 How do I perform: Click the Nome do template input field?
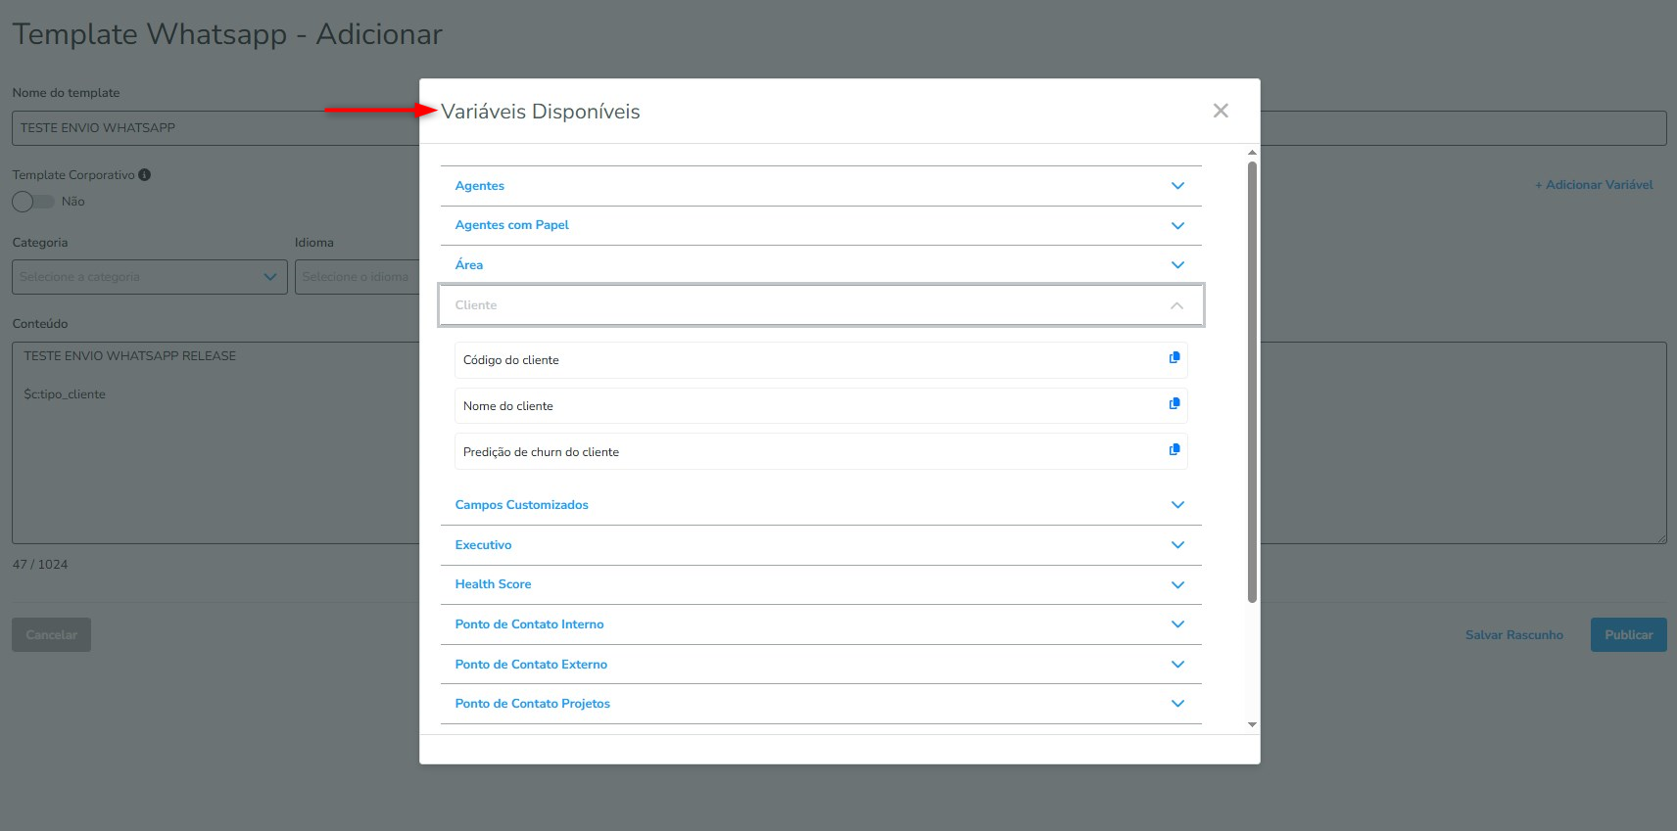click(x=216, y=128)
